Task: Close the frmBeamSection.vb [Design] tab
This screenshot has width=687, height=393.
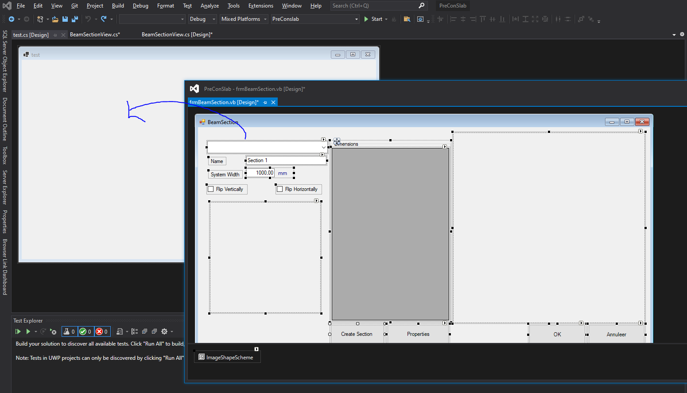Action: 273,102
